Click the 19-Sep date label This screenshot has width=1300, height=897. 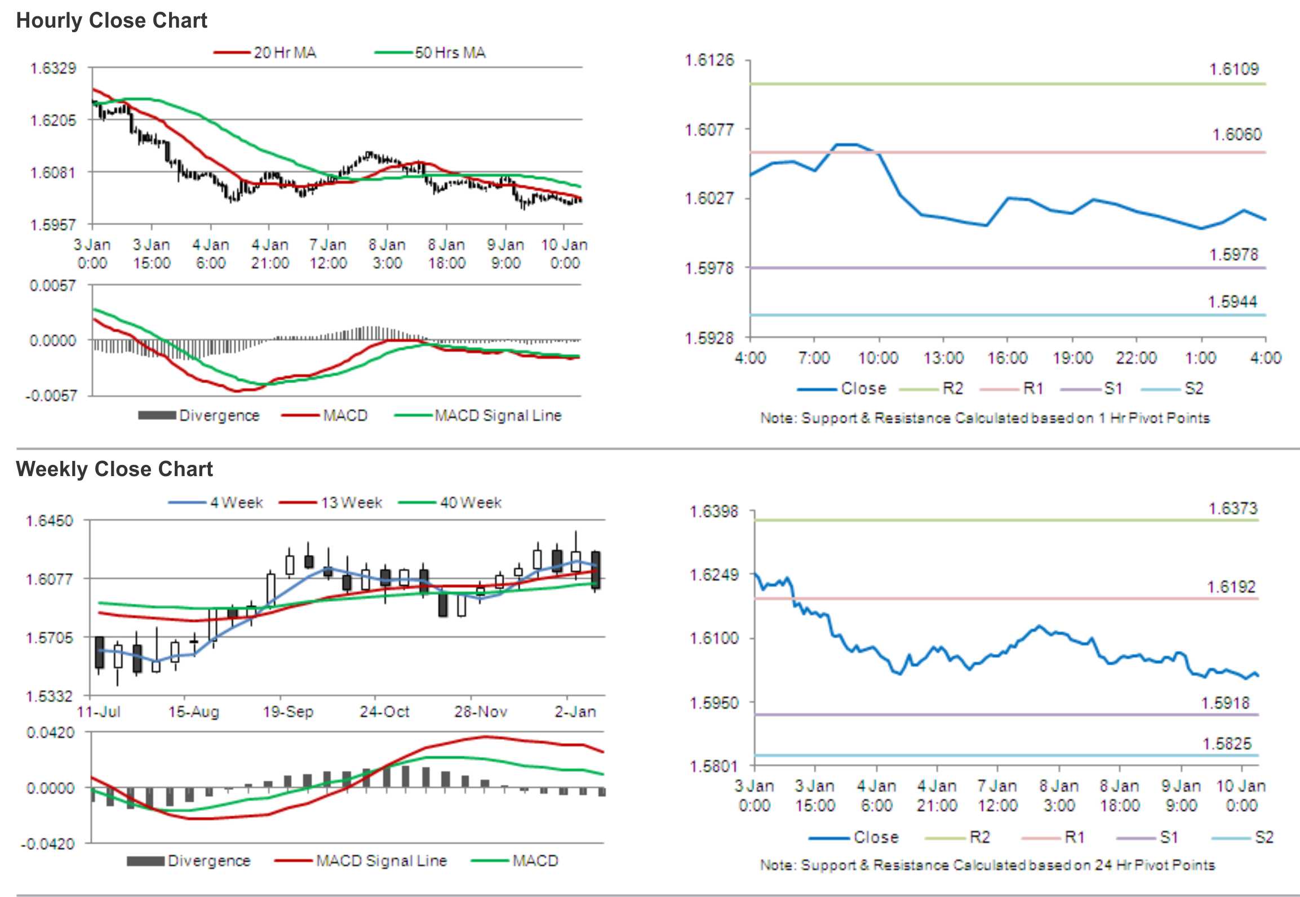point(288,712)
